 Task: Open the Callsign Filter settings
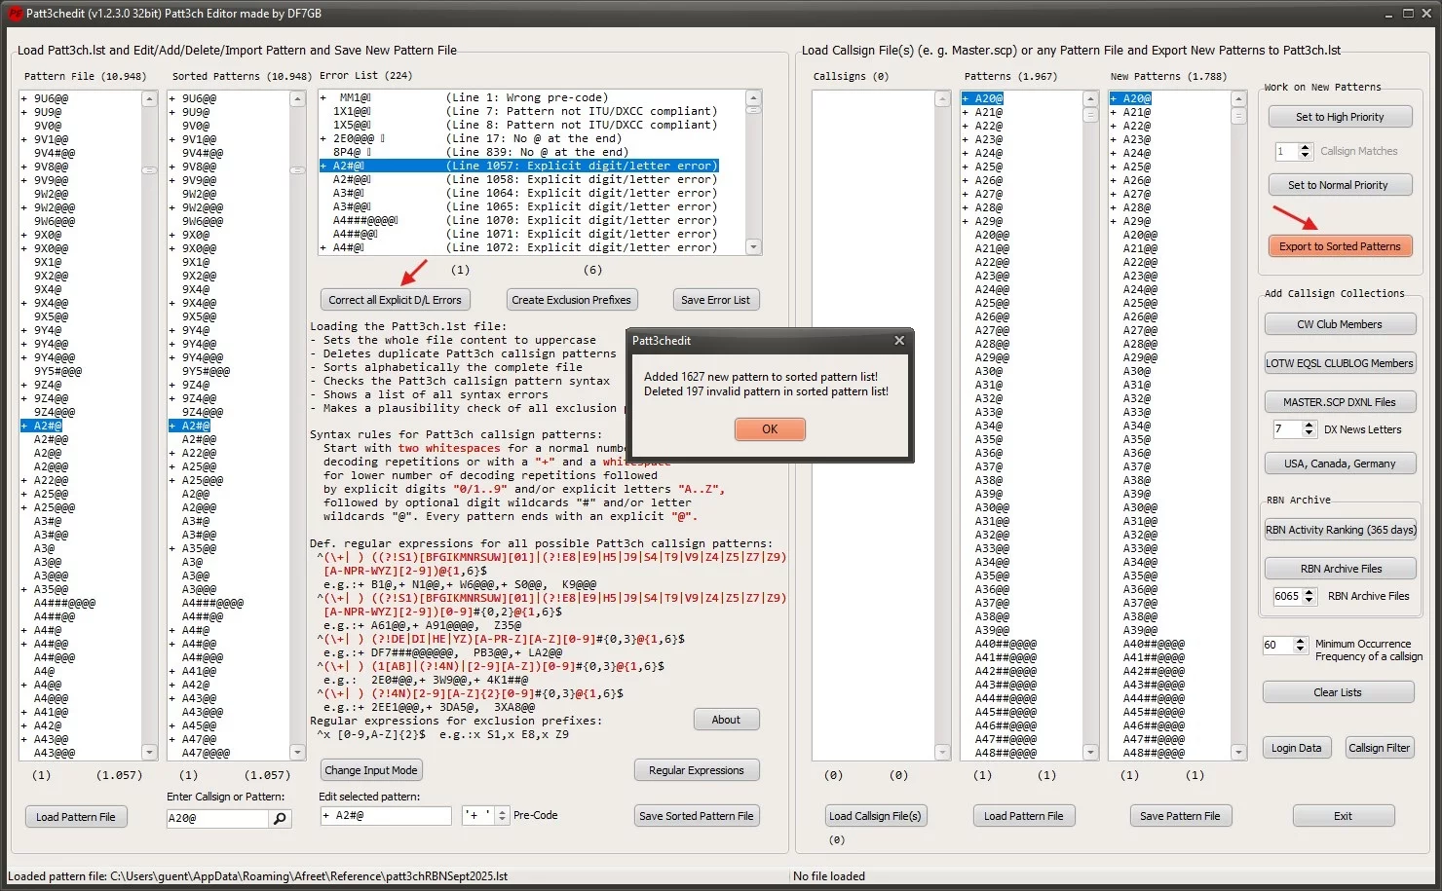(x=1379, y=748)
